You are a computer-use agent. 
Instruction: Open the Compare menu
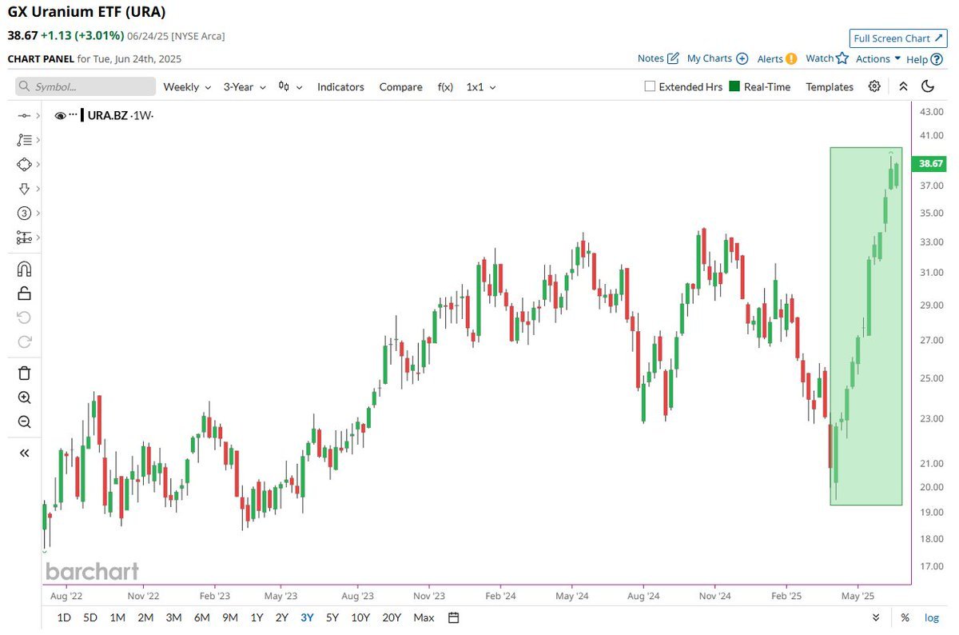click(x=400, y=86)
